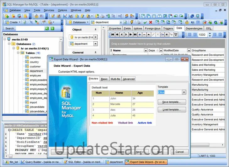This screenshot has width=229, height=167.
Task: Click the blue question mark help icon
Action: tap(193, 22)
